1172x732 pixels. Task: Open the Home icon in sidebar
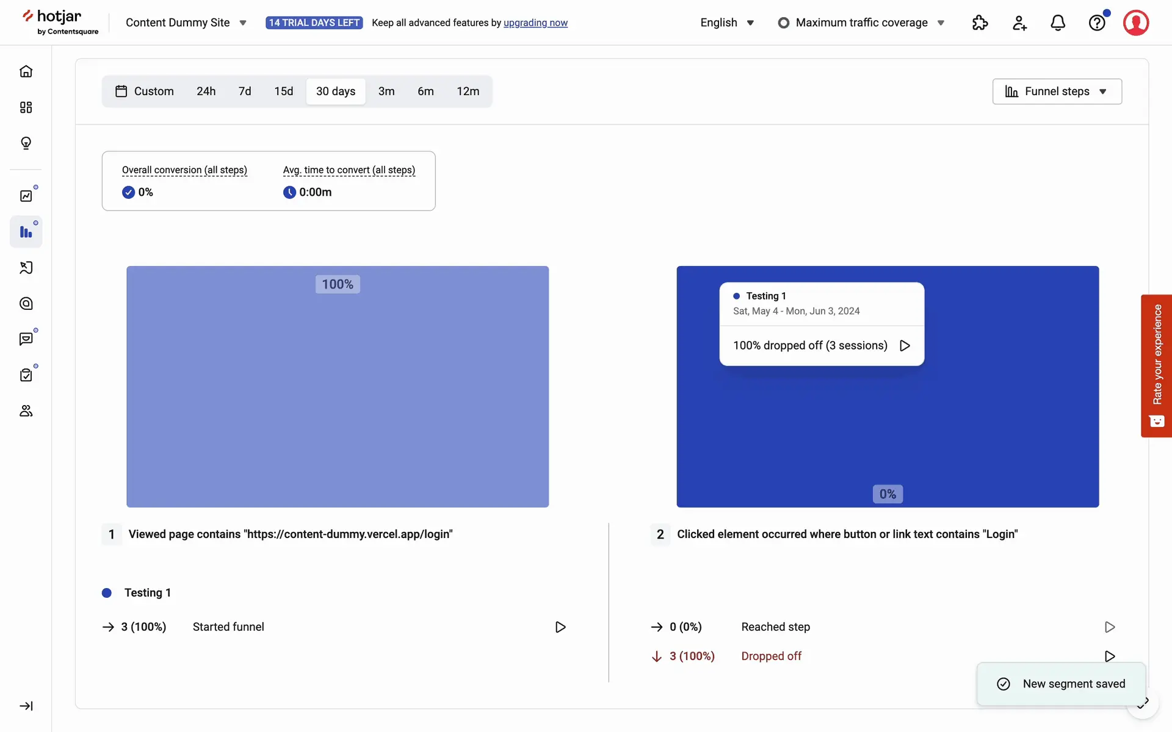click(x=26, y=71)
